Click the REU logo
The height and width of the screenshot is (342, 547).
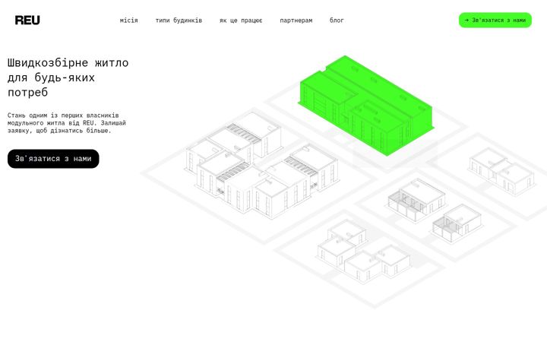[x=27, y=21]
